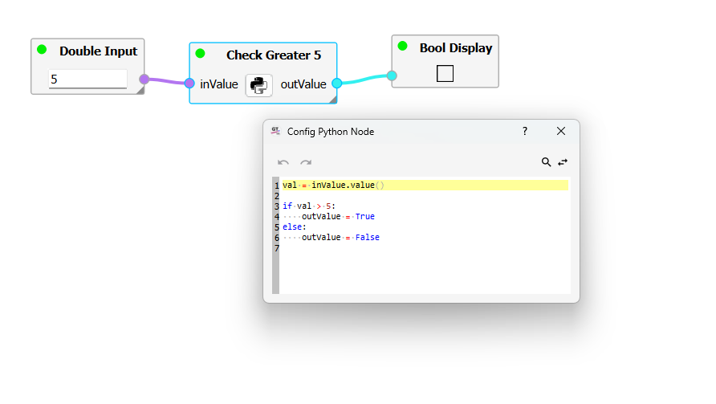
Task: Click the help question mark in Config Python Node
Action: point(525,131)
